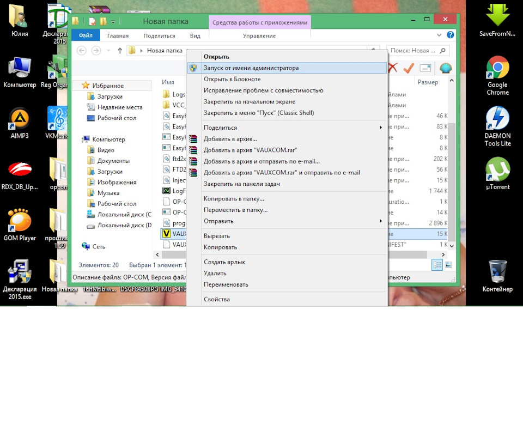The width and height of the screenshot is (523, 425).
Task: Open the Файл ribbon tab
Action: 86,35
